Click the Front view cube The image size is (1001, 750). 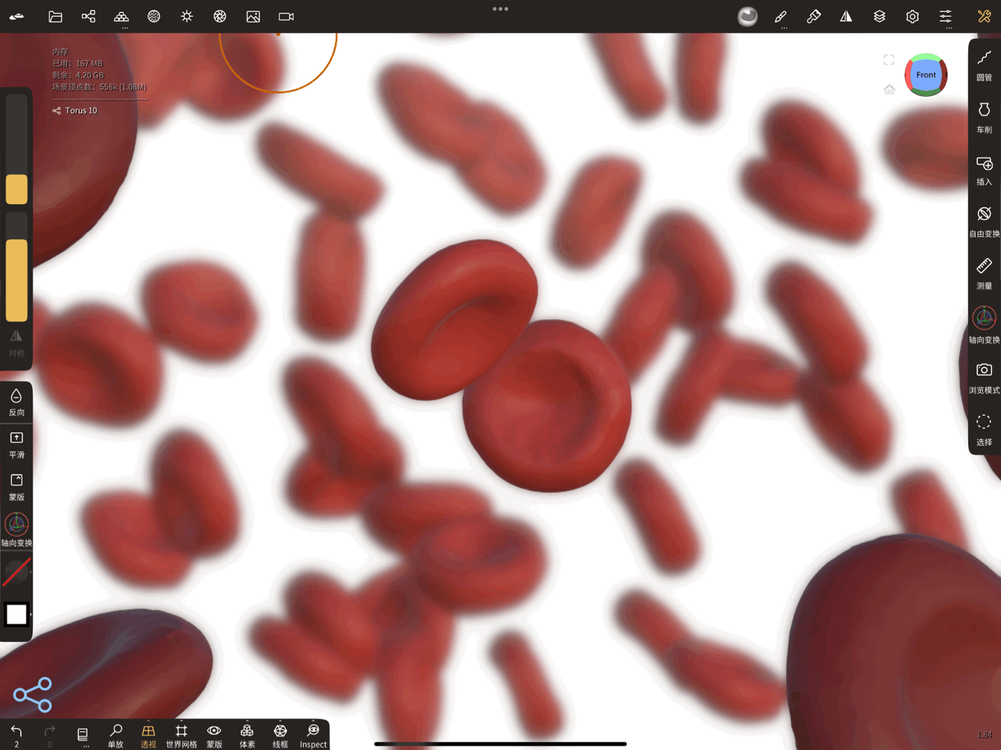[x=926, y=74]
